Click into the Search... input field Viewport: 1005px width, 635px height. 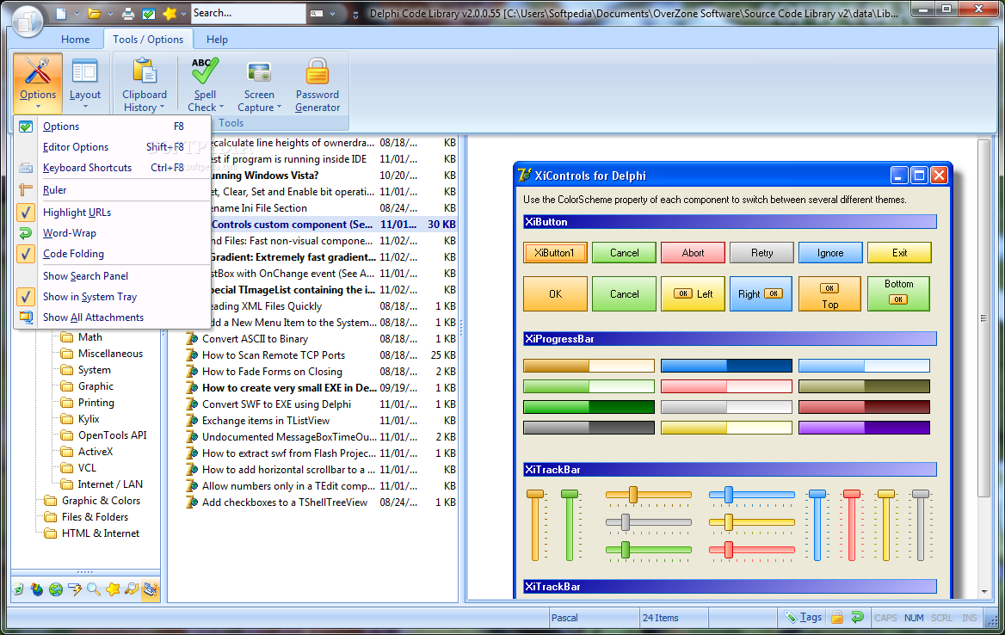coord(248,13)
